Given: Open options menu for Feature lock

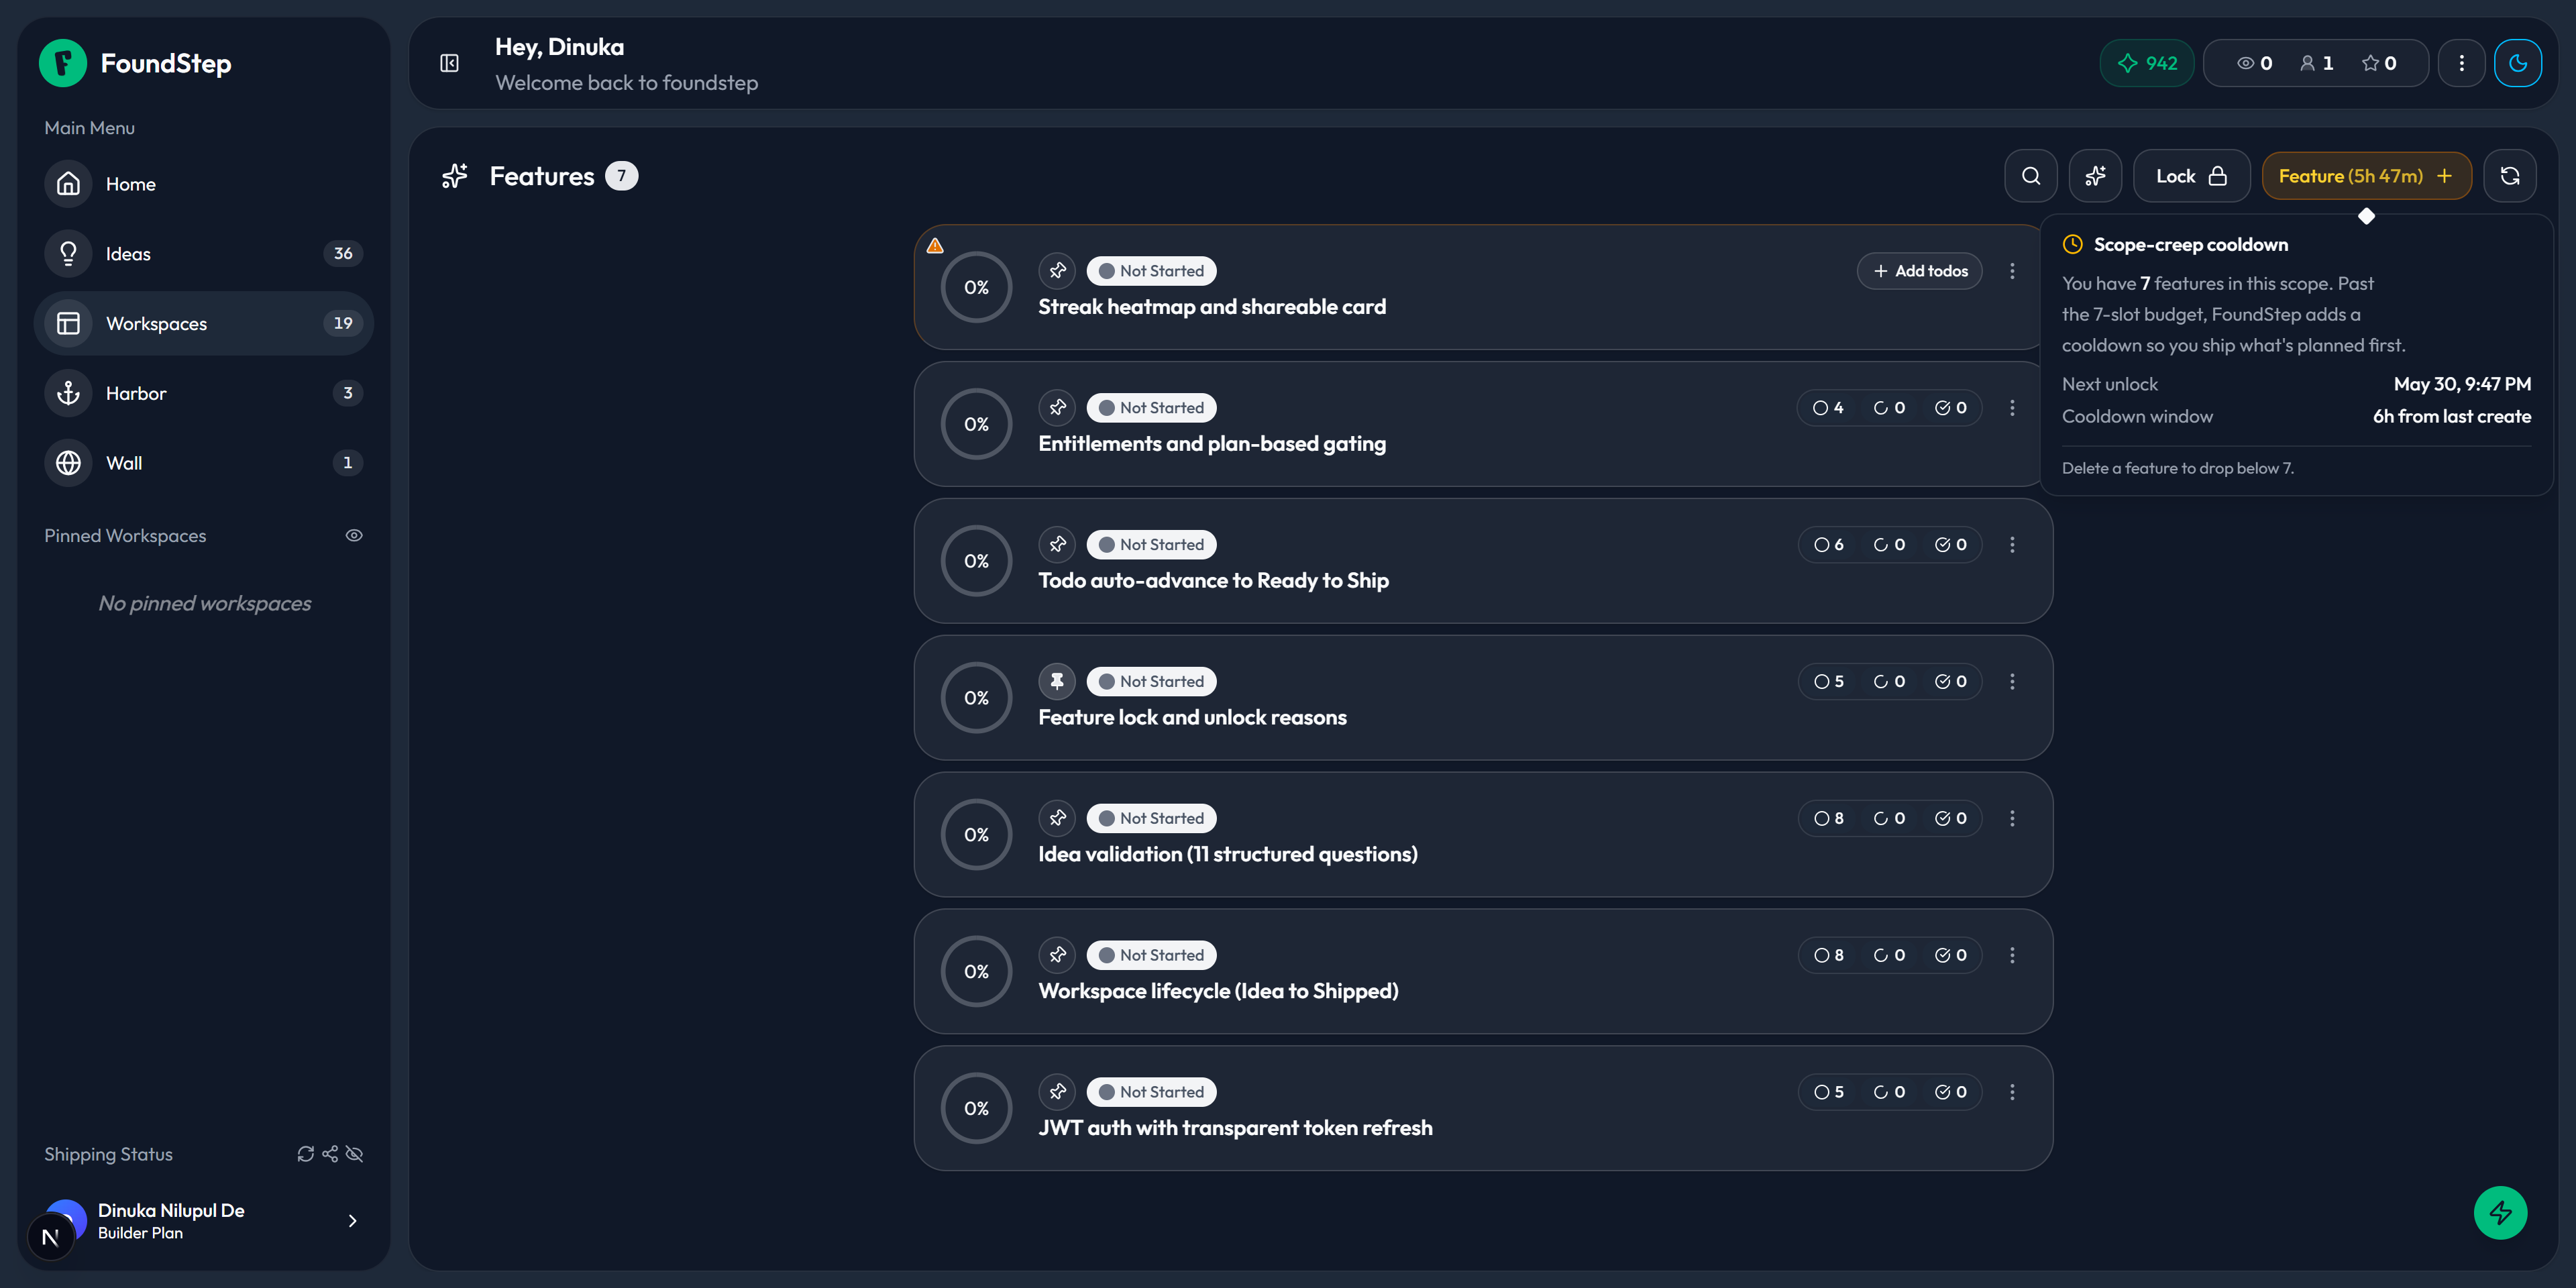Looking at the screenshot, I should coord(2012,682).
